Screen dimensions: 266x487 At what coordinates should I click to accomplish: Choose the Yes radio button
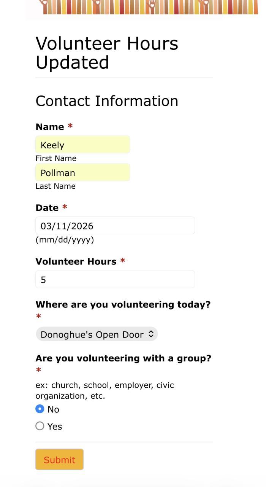click(x=40, y=426)
